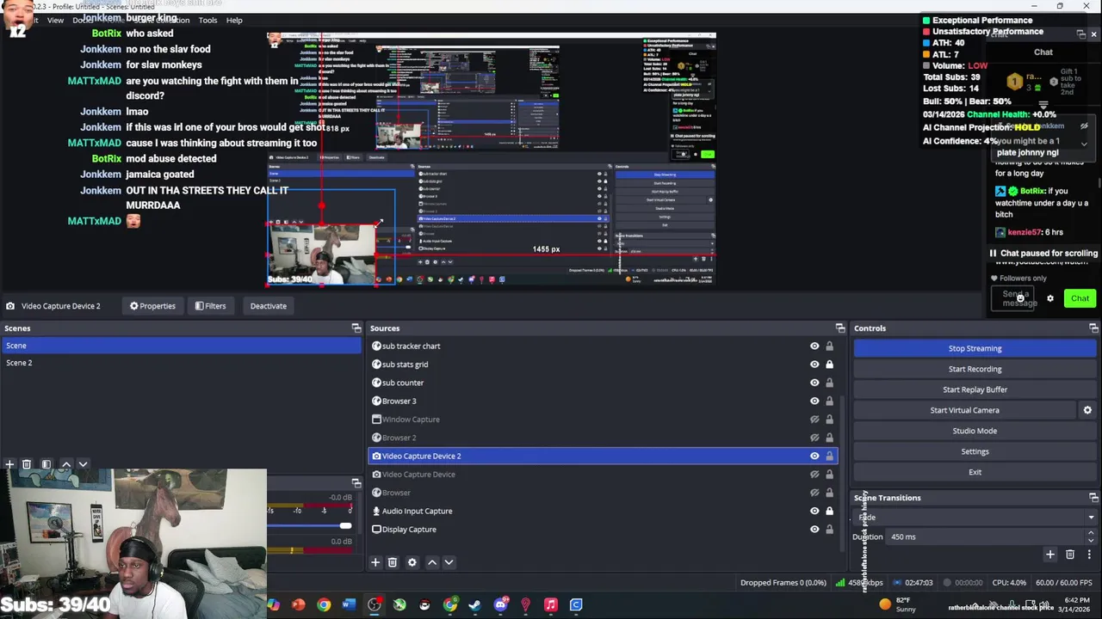Viewport: 1102px width, 619px height.
Task: Open chat settings gear in the preview
Action: (x=1050, y=298)
